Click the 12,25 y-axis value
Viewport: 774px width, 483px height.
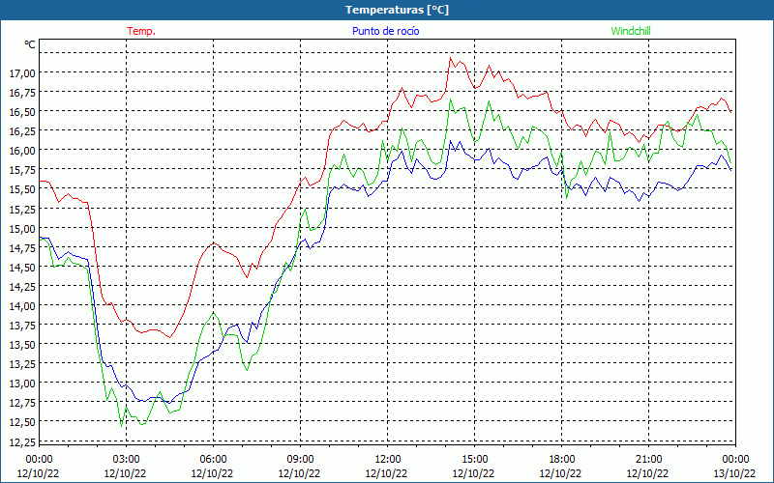tap(22, 441)
